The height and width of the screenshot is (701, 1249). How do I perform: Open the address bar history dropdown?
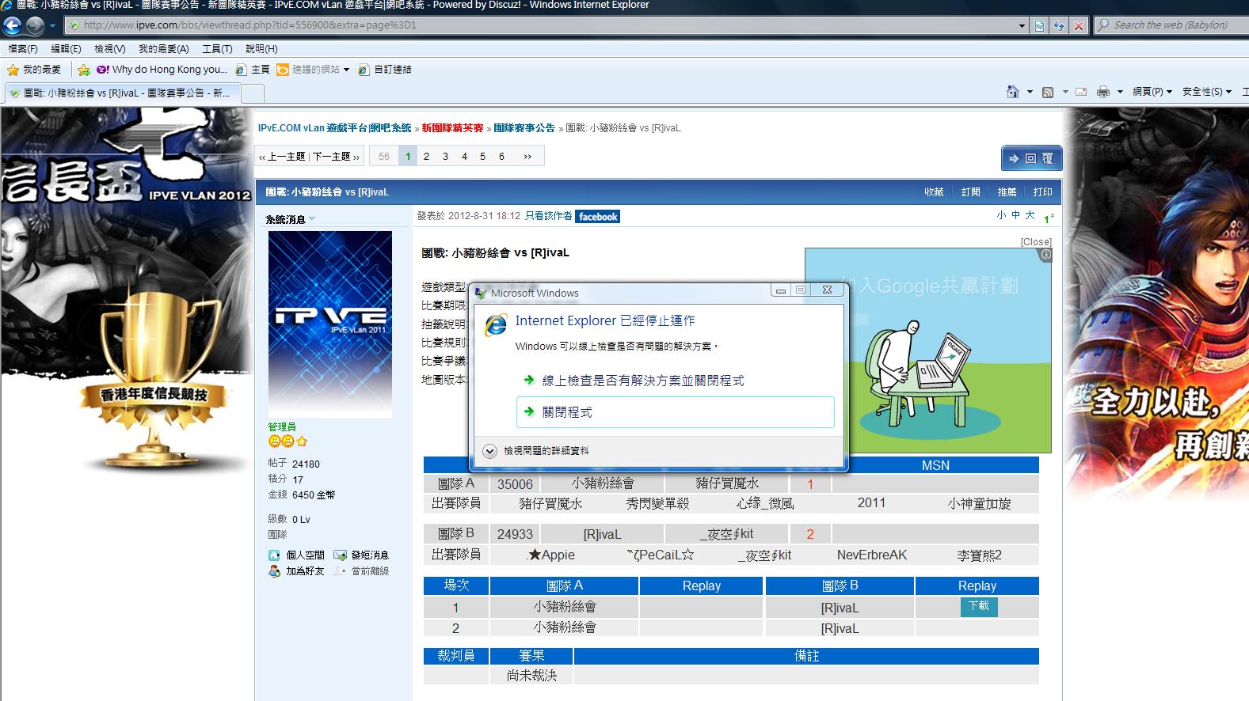click(x=1022, y=25)
